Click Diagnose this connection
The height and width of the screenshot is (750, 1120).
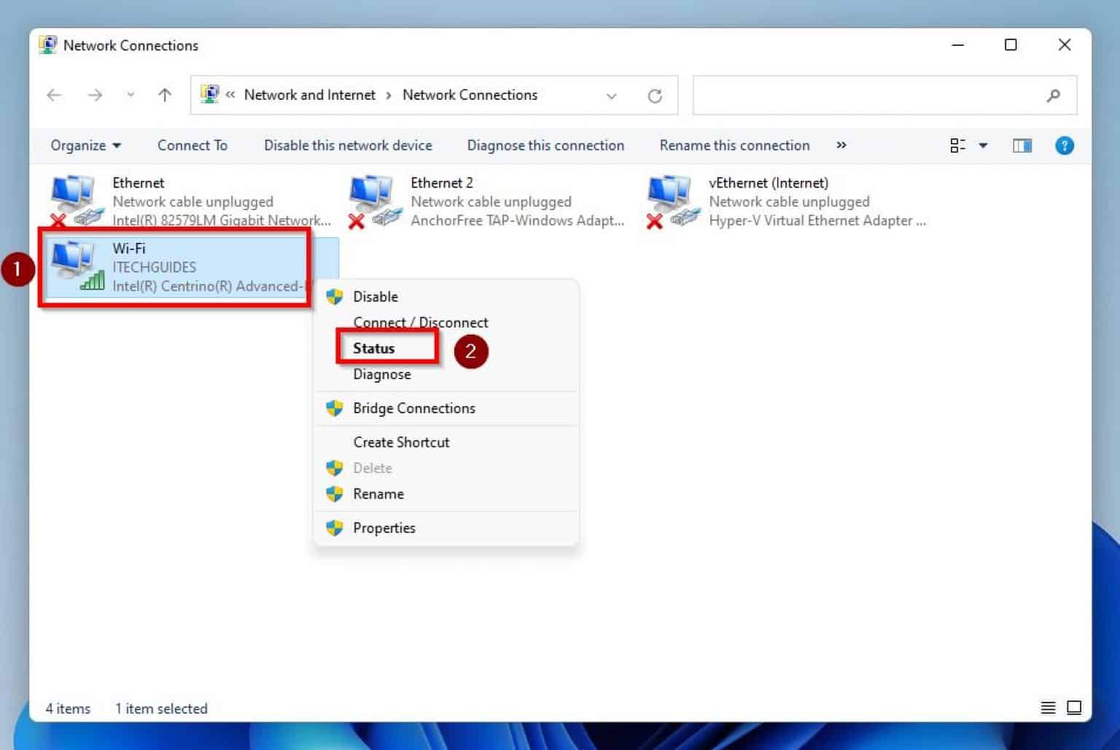pyautogui.click(x=545, y=145)
